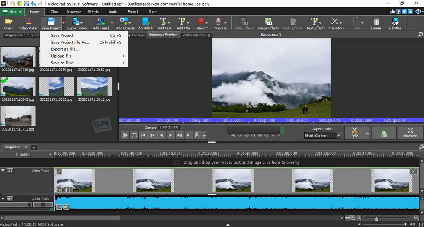This screenshot has width=424, height=227.
Task: Open a project with the Open icon
Action: tap(8, 23)
